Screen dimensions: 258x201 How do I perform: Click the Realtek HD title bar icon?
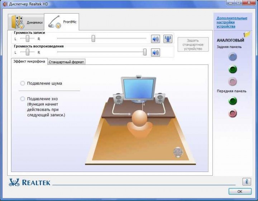pos(5,4)
